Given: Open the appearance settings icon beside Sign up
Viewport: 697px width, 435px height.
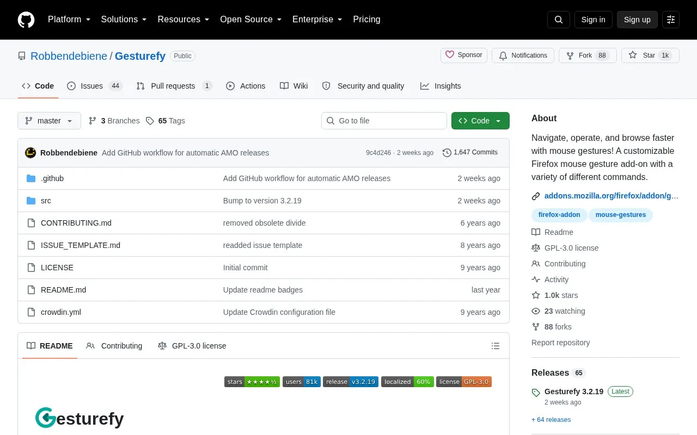Looking at the screenshot, I should pos(671,20).
